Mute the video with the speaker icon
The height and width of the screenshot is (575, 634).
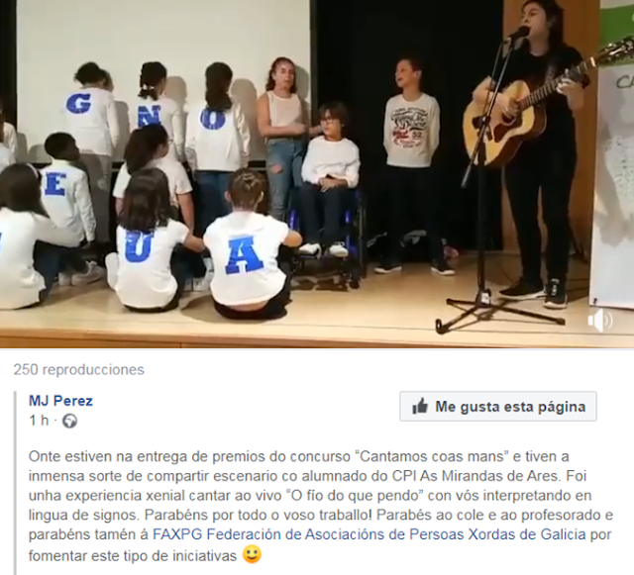point(600,320)
